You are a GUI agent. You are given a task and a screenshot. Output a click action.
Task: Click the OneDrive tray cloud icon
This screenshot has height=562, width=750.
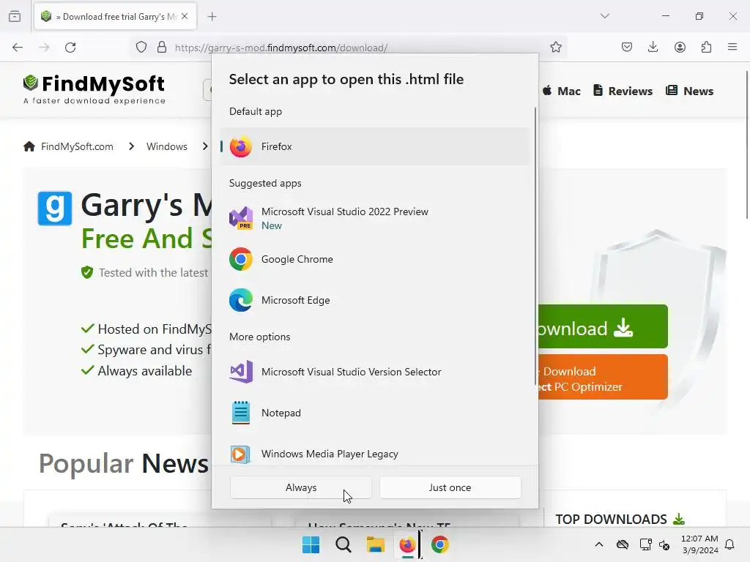[x=623, y=544]
